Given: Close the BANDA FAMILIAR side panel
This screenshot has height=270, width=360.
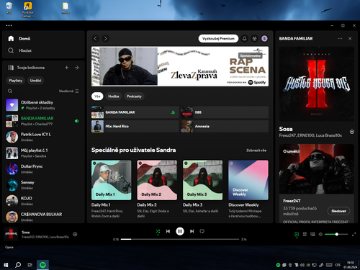Looking at the screenshot, I should 350,38.
